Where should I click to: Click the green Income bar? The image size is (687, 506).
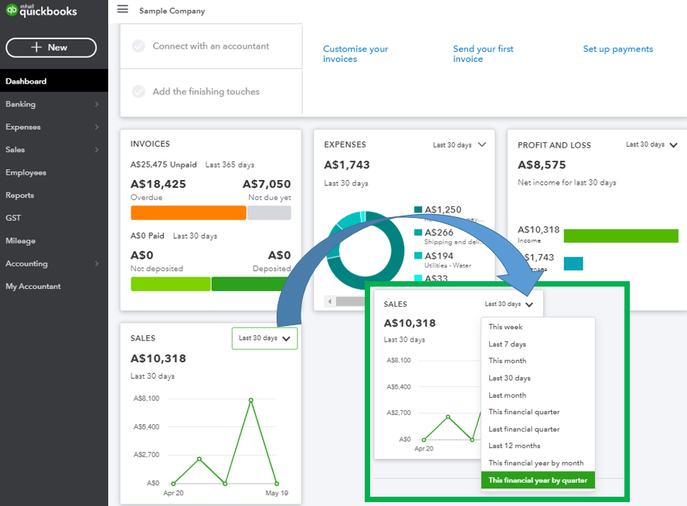tap(621, 236)
